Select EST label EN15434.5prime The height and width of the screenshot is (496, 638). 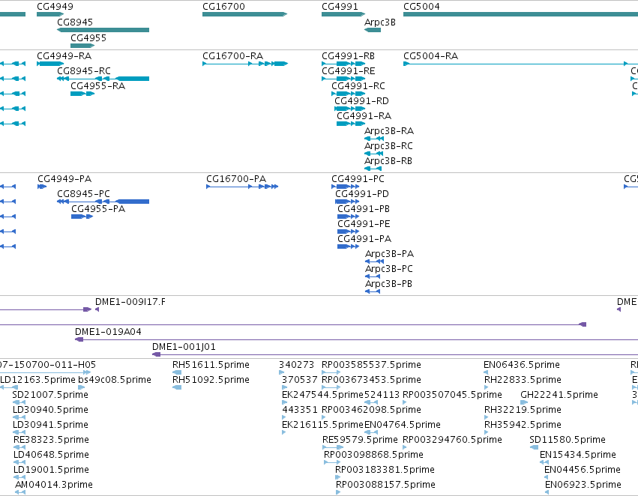pos(578,455)
